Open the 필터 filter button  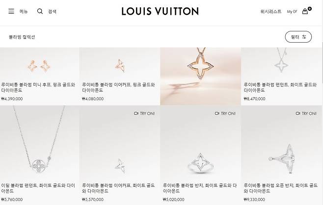point(298,37)
